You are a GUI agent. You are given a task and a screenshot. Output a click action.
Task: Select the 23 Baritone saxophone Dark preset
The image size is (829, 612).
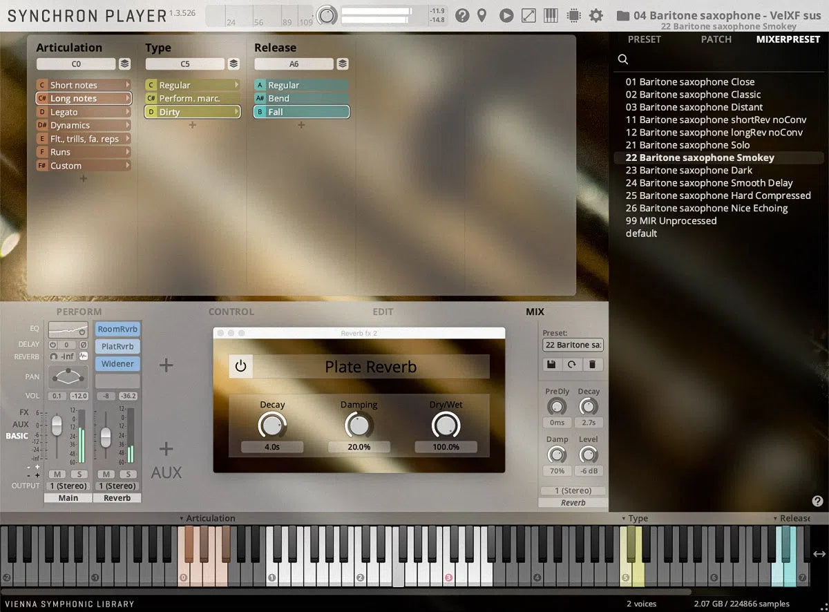point(689,170)
